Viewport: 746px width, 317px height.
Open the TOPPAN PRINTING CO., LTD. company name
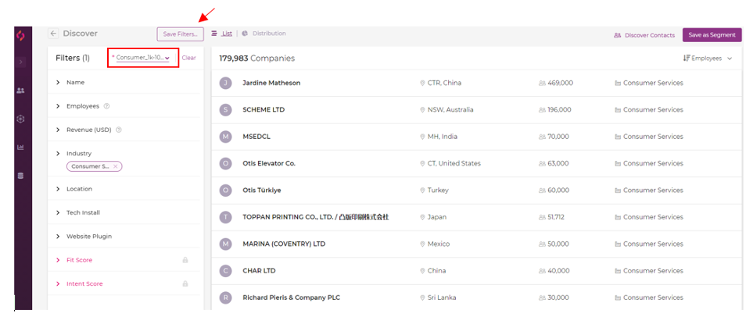coord(315,217)
